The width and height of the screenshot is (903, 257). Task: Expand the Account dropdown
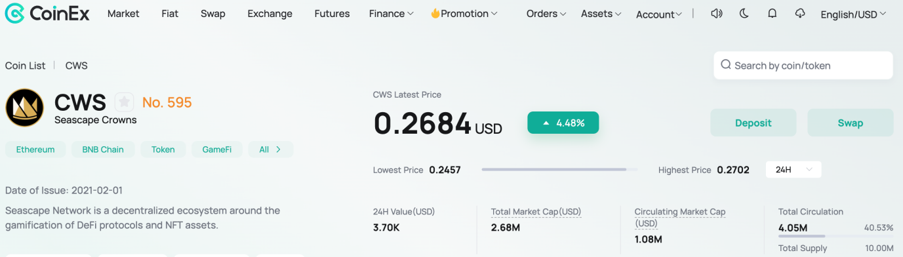pos(659,14)
